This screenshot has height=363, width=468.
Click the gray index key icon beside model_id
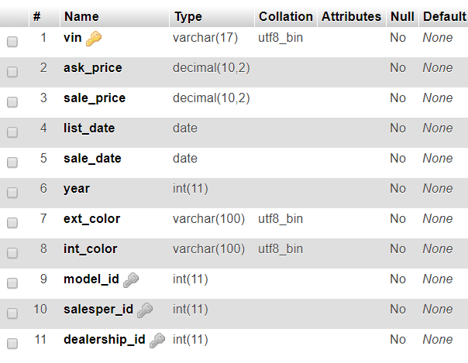click(x=131, y=280)
